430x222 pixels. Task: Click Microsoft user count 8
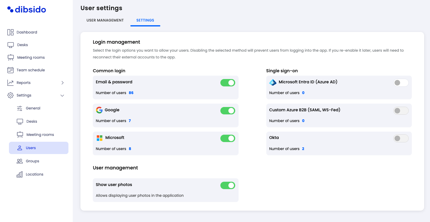[130, 149]
